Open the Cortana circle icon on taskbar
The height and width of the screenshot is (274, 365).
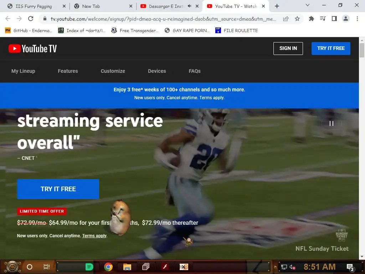[30, 267]
